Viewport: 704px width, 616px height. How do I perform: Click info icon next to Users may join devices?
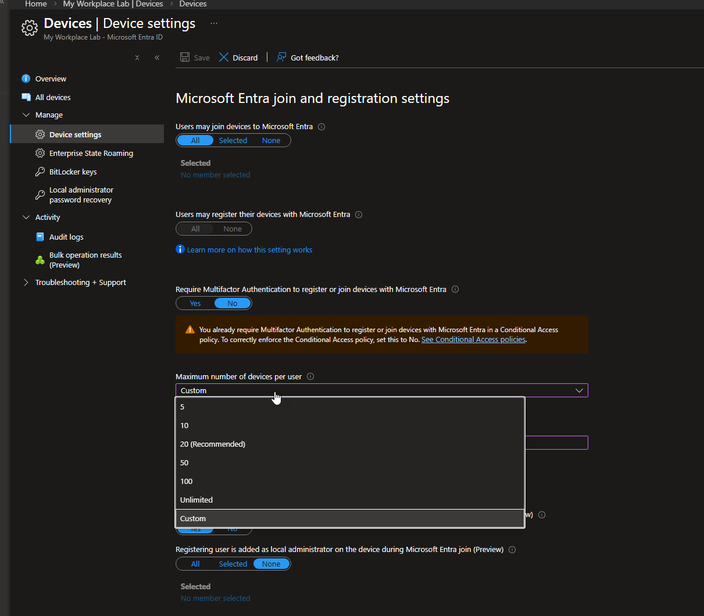pos(321,127)
